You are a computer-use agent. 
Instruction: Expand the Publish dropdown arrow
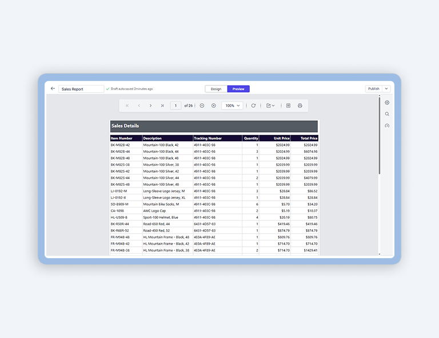tap(386, 89)
